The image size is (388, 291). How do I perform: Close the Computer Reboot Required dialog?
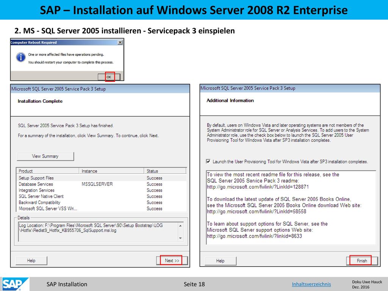[x=120, y=42]
